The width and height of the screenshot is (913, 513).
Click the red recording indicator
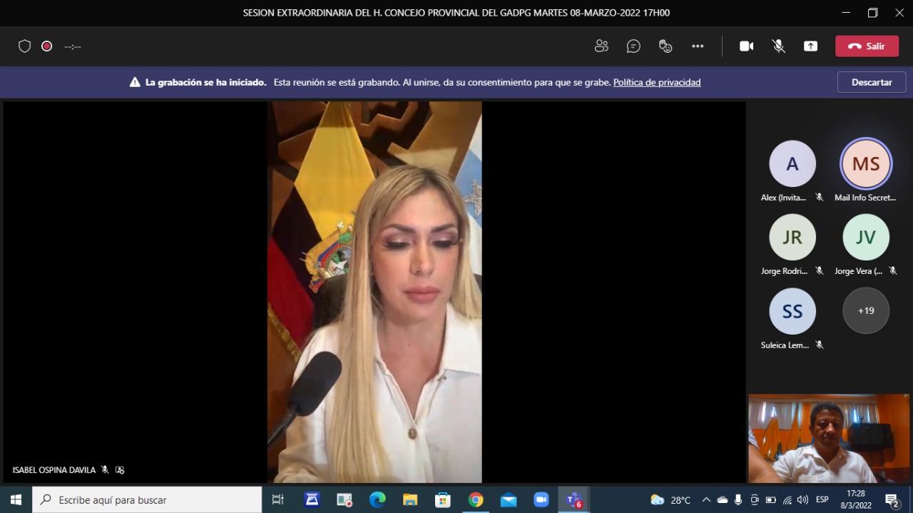tap(47, 46)
